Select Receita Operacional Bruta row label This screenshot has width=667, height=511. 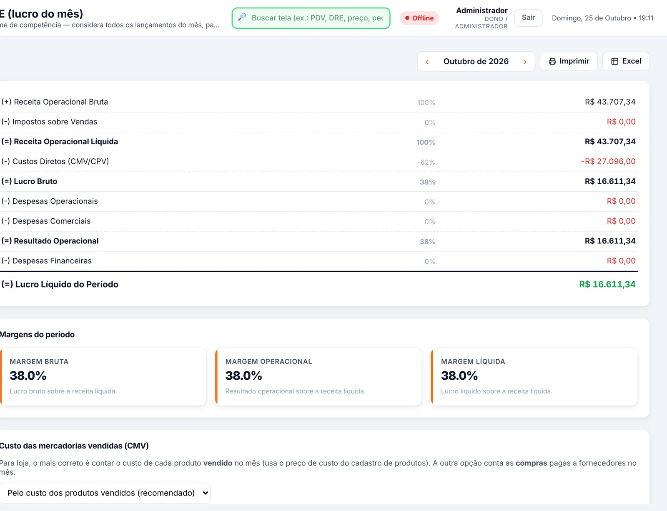55,102
